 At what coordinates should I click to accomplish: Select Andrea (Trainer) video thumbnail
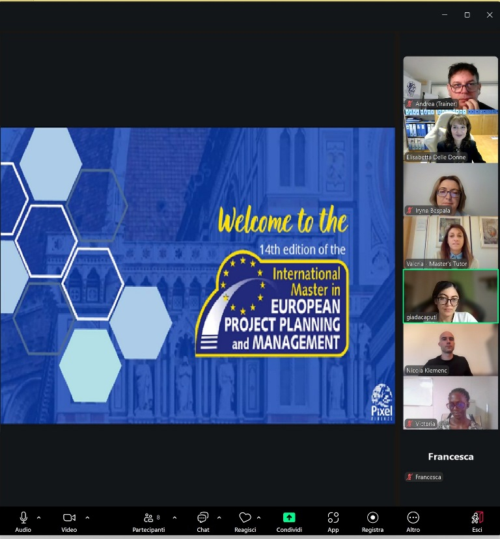click(x=451, y=83)
